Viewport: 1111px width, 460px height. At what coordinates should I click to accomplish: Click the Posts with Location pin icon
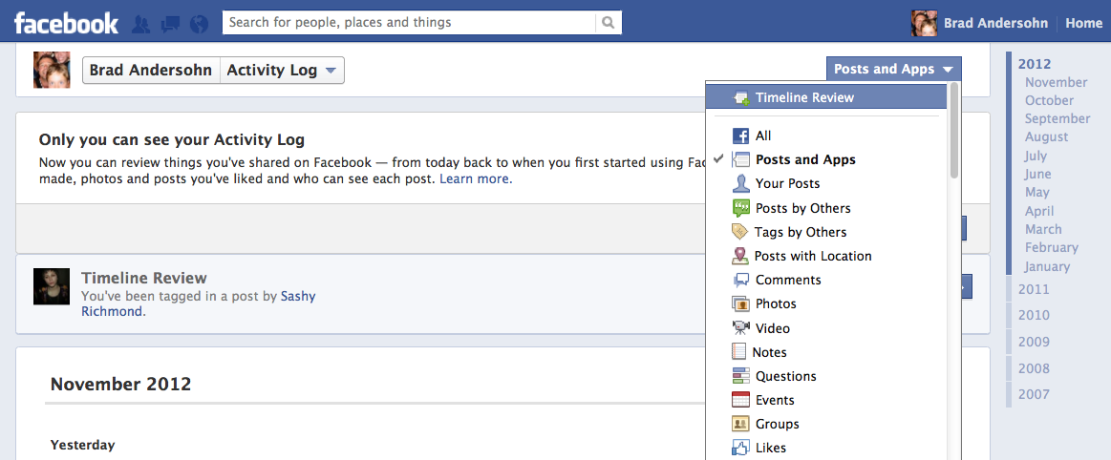[x=739, y=256]
